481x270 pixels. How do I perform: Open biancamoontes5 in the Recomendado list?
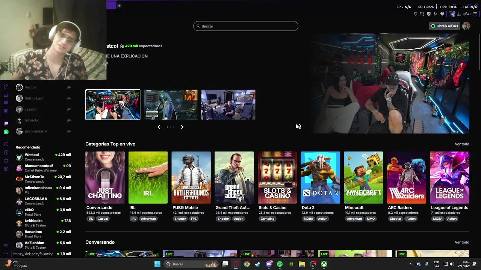point(43,168)
